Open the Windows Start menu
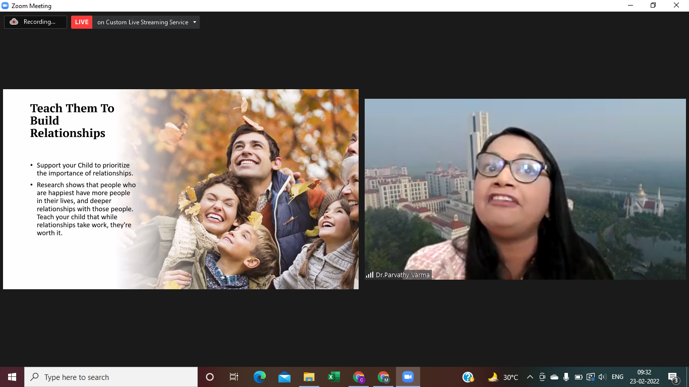The height and width of the screenshot is (387, 689). click(12, 377)
